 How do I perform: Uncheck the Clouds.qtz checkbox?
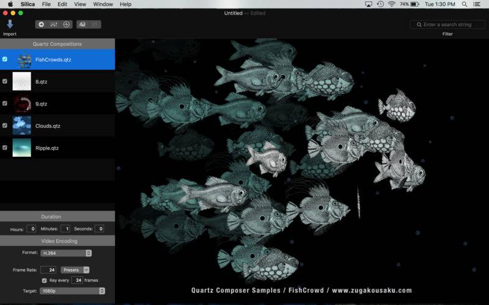coord(5,125)
